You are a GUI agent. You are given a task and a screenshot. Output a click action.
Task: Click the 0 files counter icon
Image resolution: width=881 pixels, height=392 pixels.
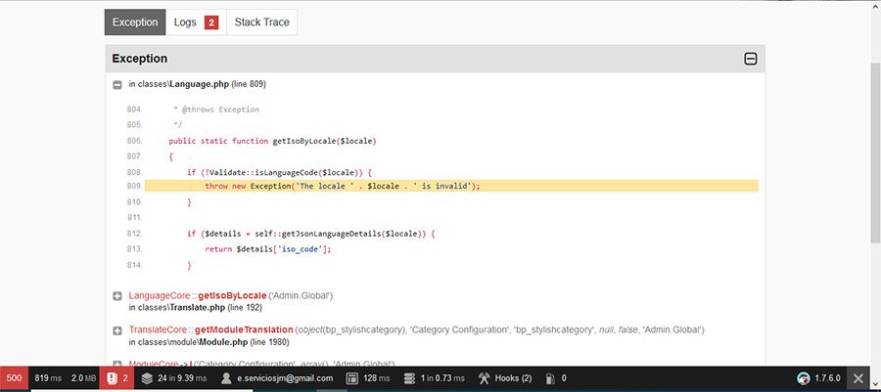(x=551, y=378)
